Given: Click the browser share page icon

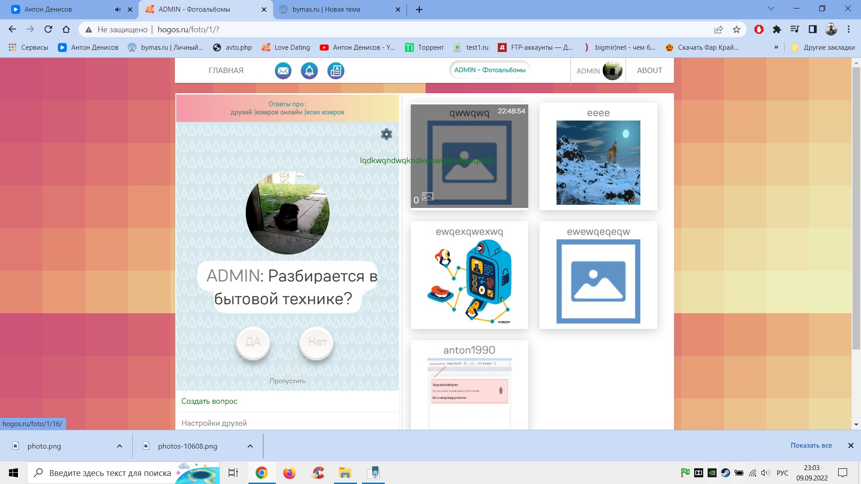Looking at the screenshot, I should (x=718, y=30).
